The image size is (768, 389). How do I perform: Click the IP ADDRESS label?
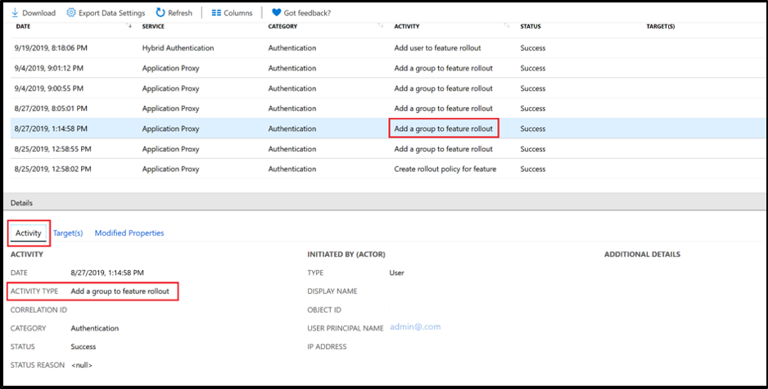327,346
